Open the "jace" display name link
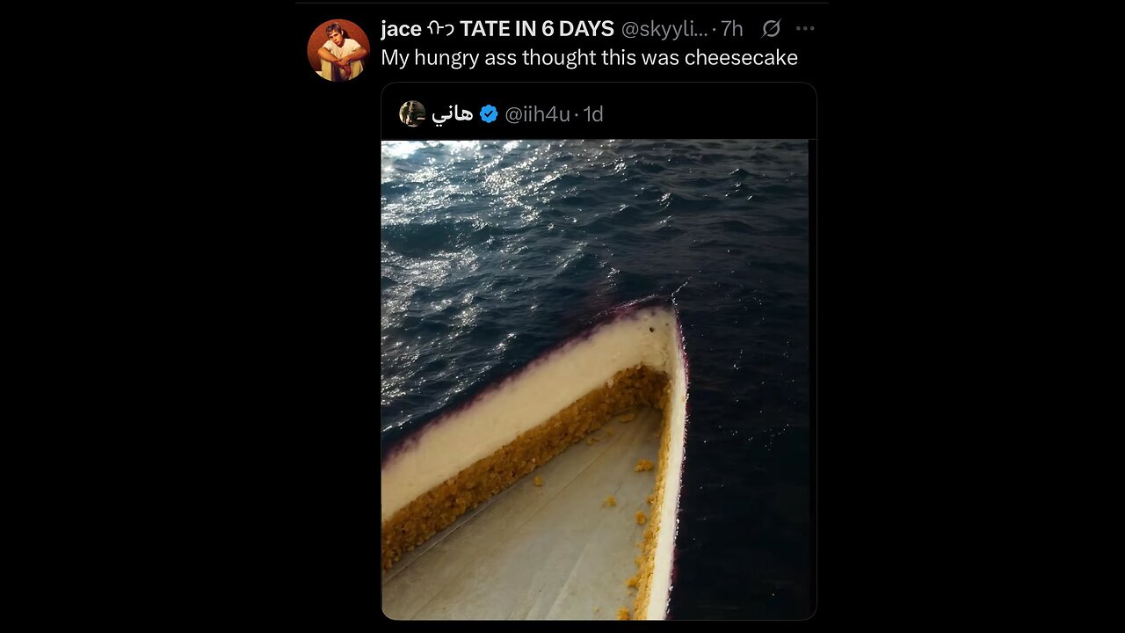1125x633 pixels. click(402, 29)
